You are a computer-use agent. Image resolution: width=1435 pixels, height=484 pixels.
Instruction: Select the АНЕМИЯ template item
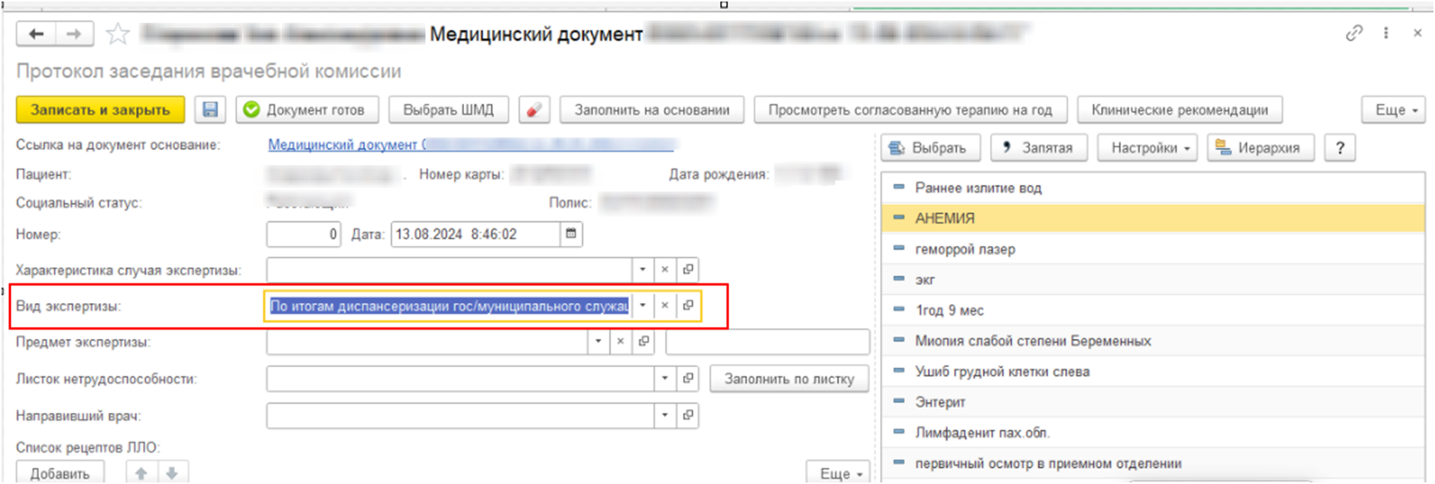pyautogui.click(x=945, y=218)
